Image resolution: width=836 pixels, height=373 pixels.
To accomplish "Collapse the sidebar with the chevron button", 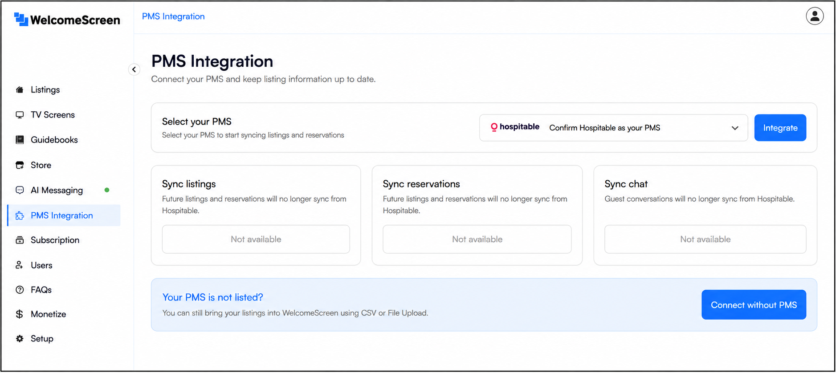I will coord(134,69).
